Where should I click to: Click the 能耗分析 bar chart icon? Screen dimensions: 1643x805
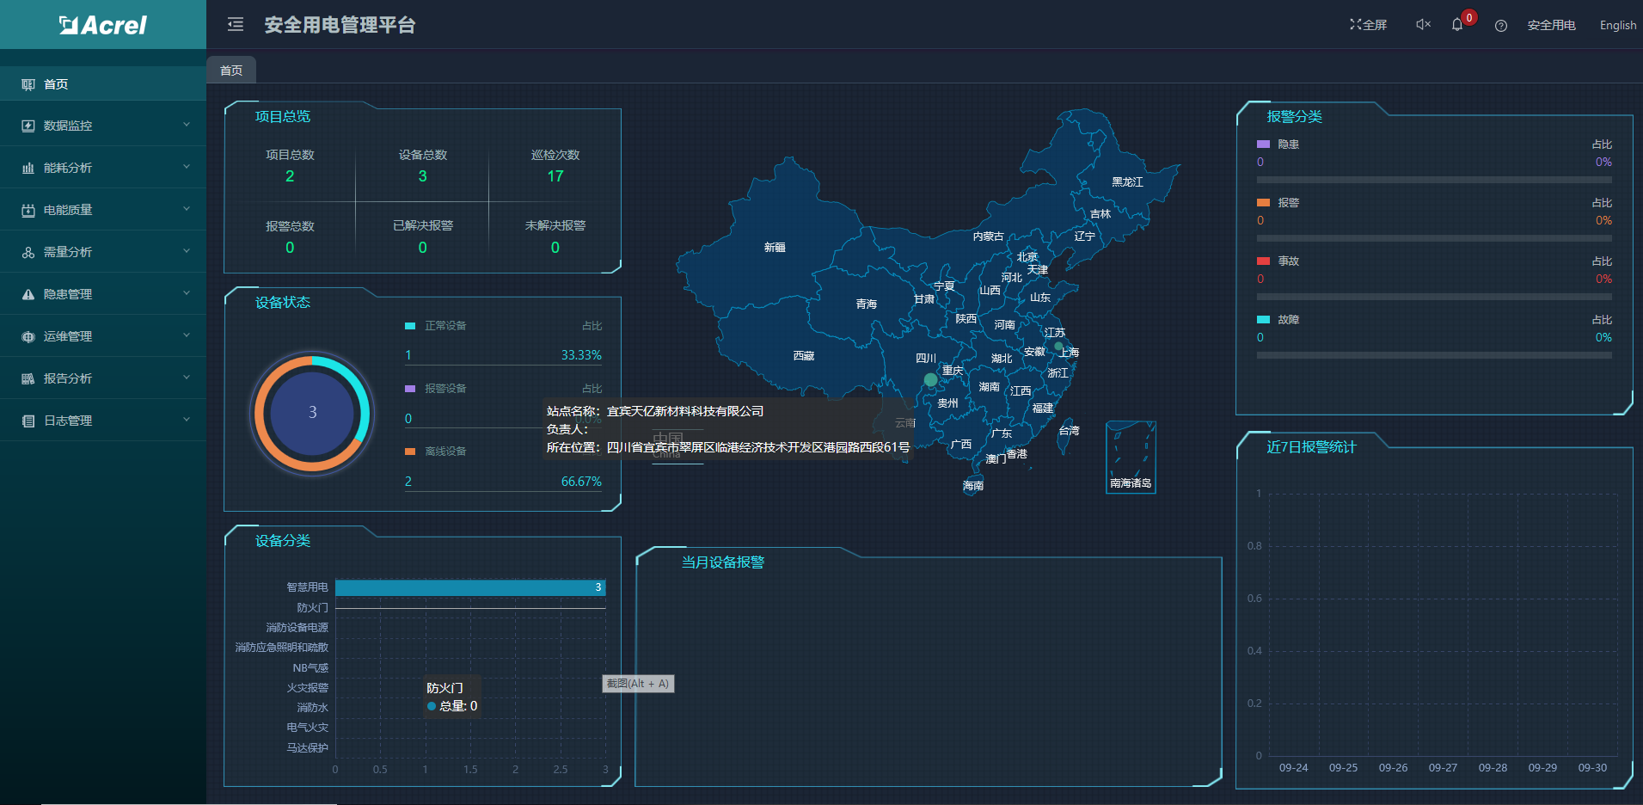(x=28, y=168)
